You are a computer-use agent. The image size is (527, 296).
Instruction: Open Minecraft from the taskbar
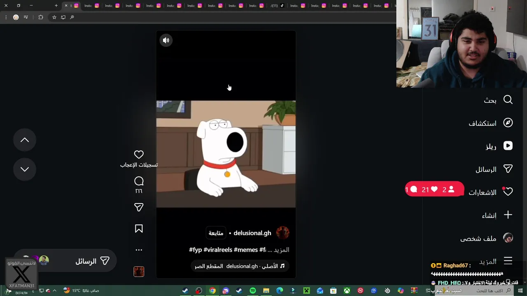pyautogui.click(x=306, y=291)
